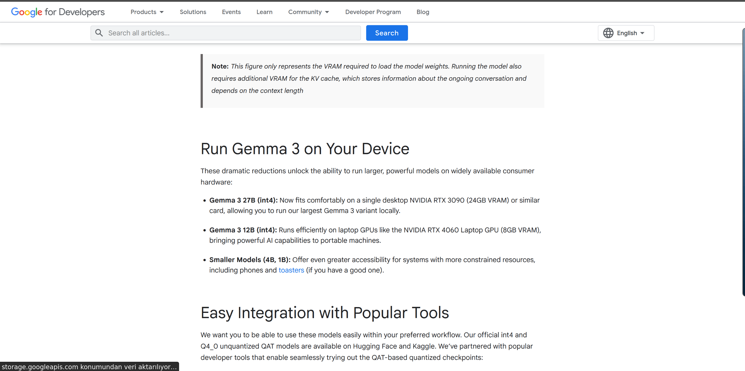Go to the Events page

231,12
